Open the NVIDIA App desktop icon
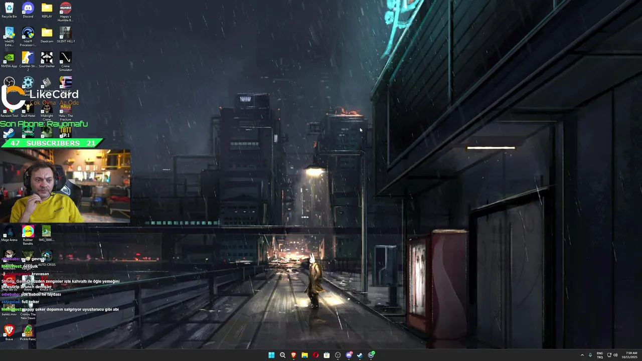Image resolution: width=642 pixels, height=361 pixels. coord(9,60)
